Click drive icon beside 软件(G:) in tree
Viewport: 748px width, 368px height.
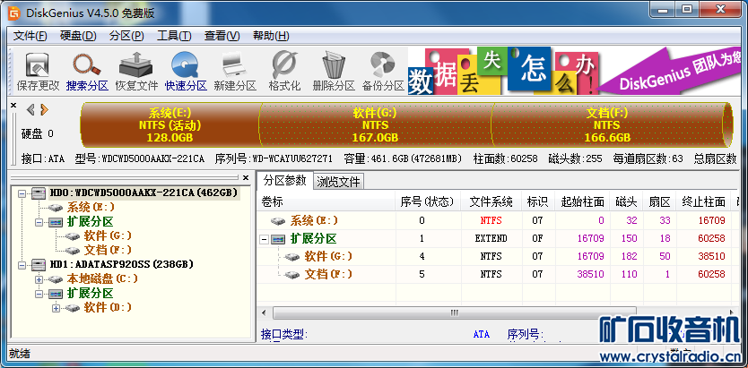point(73,236)
